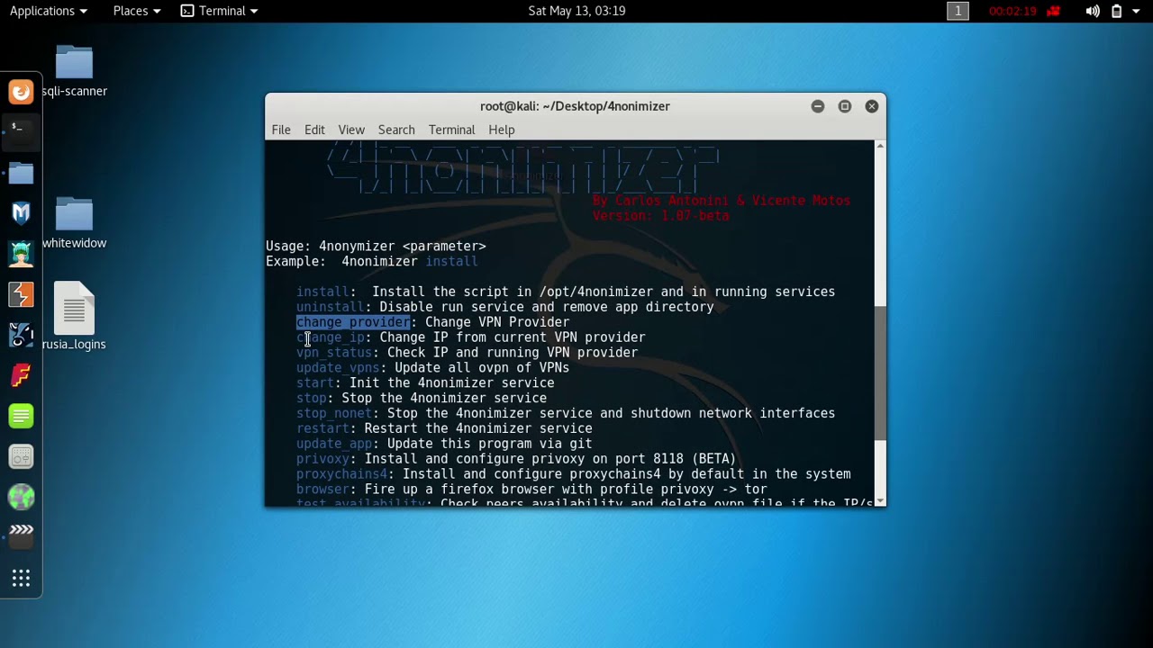
Task: Click the battery status icon
Action: pos(1116,11)
